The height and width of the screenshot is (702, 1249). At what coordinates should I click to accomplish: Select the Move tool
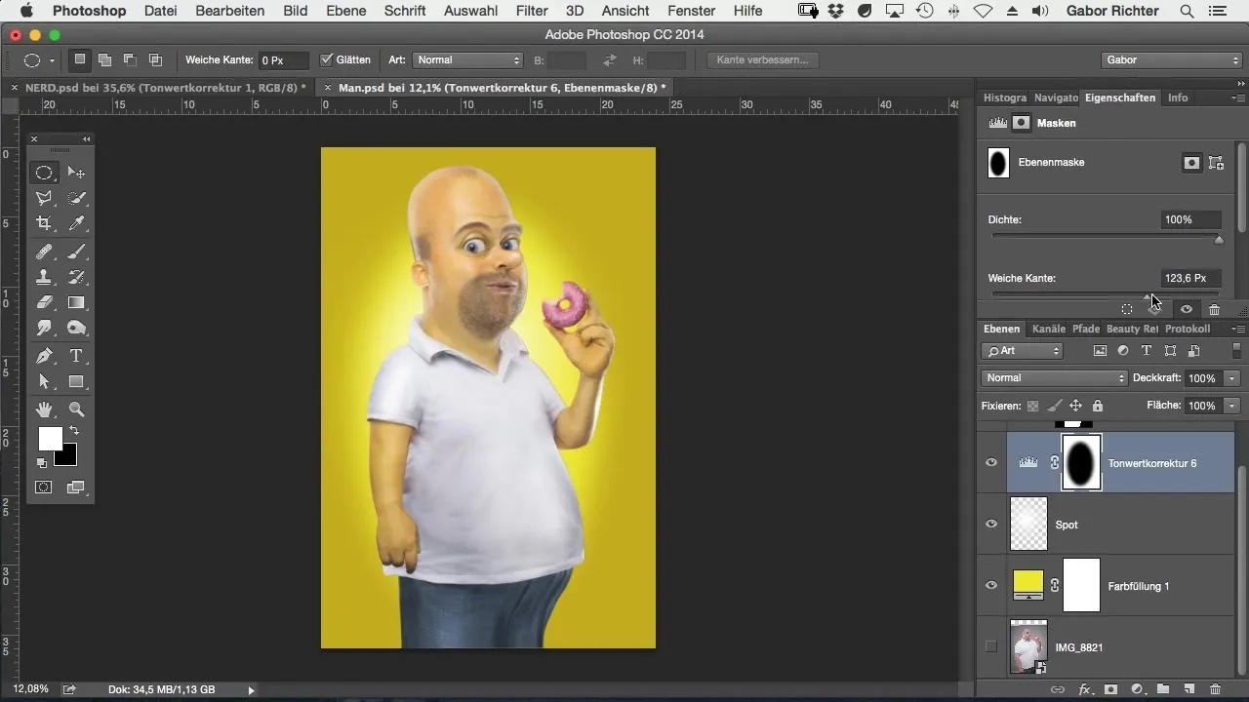[76, 173]
